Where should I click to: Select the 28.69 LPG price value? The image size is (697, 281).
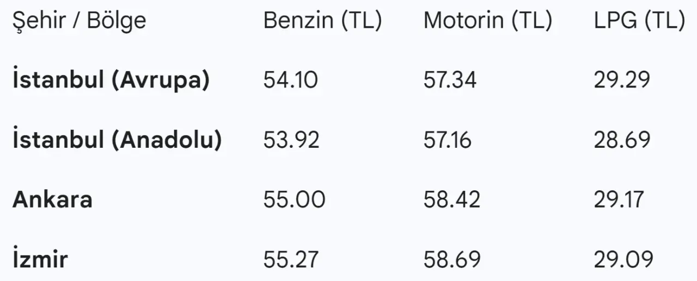click(x=622, y=140)
